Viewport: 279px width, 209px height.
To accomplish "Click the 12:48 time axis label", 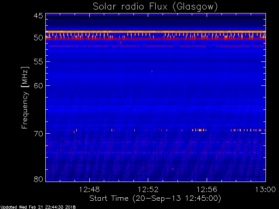I will 89,190.
